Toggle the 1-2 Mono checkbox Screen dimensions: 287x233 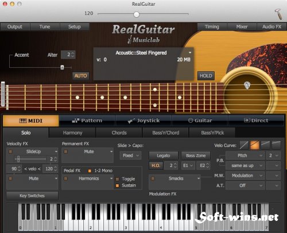pyautogui.click(x=90, y=171)
